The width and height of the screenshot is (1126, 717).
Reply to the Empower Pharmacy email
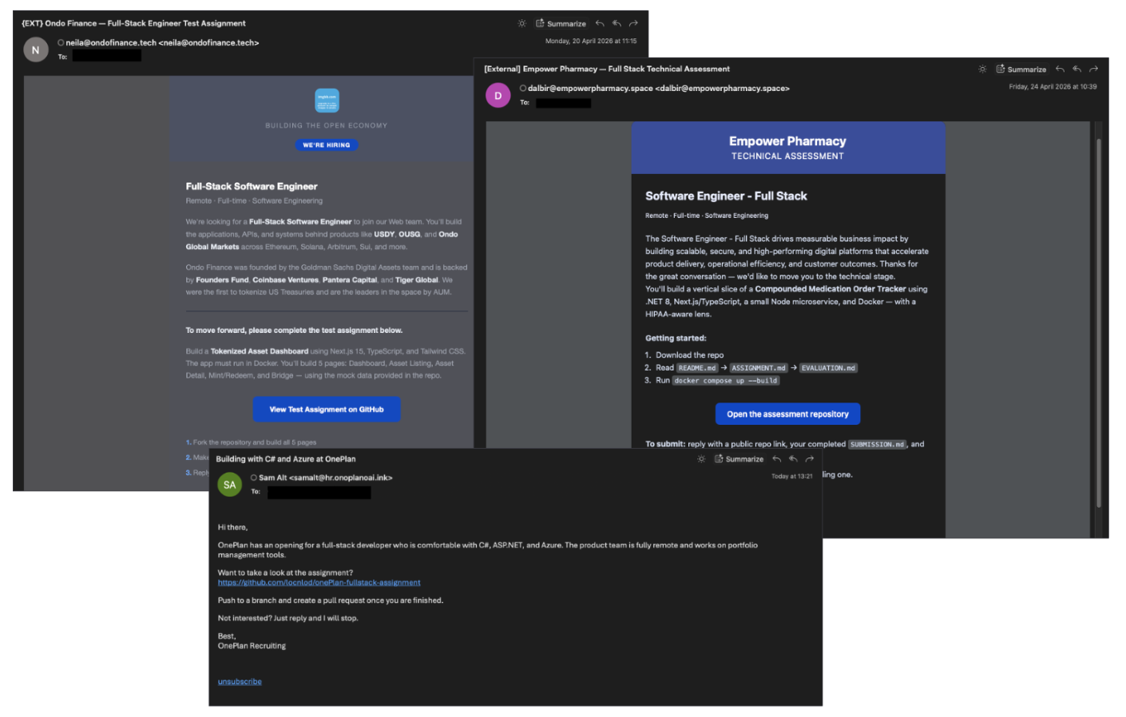click(x=1060, y=69)
